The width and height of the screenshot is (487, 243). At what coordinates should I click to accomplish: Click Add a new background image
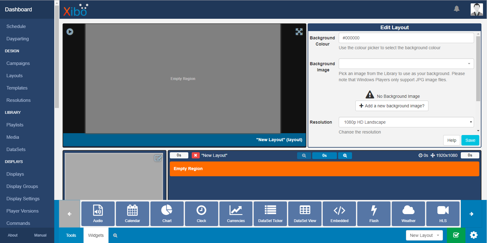click(x=392, y=106)
